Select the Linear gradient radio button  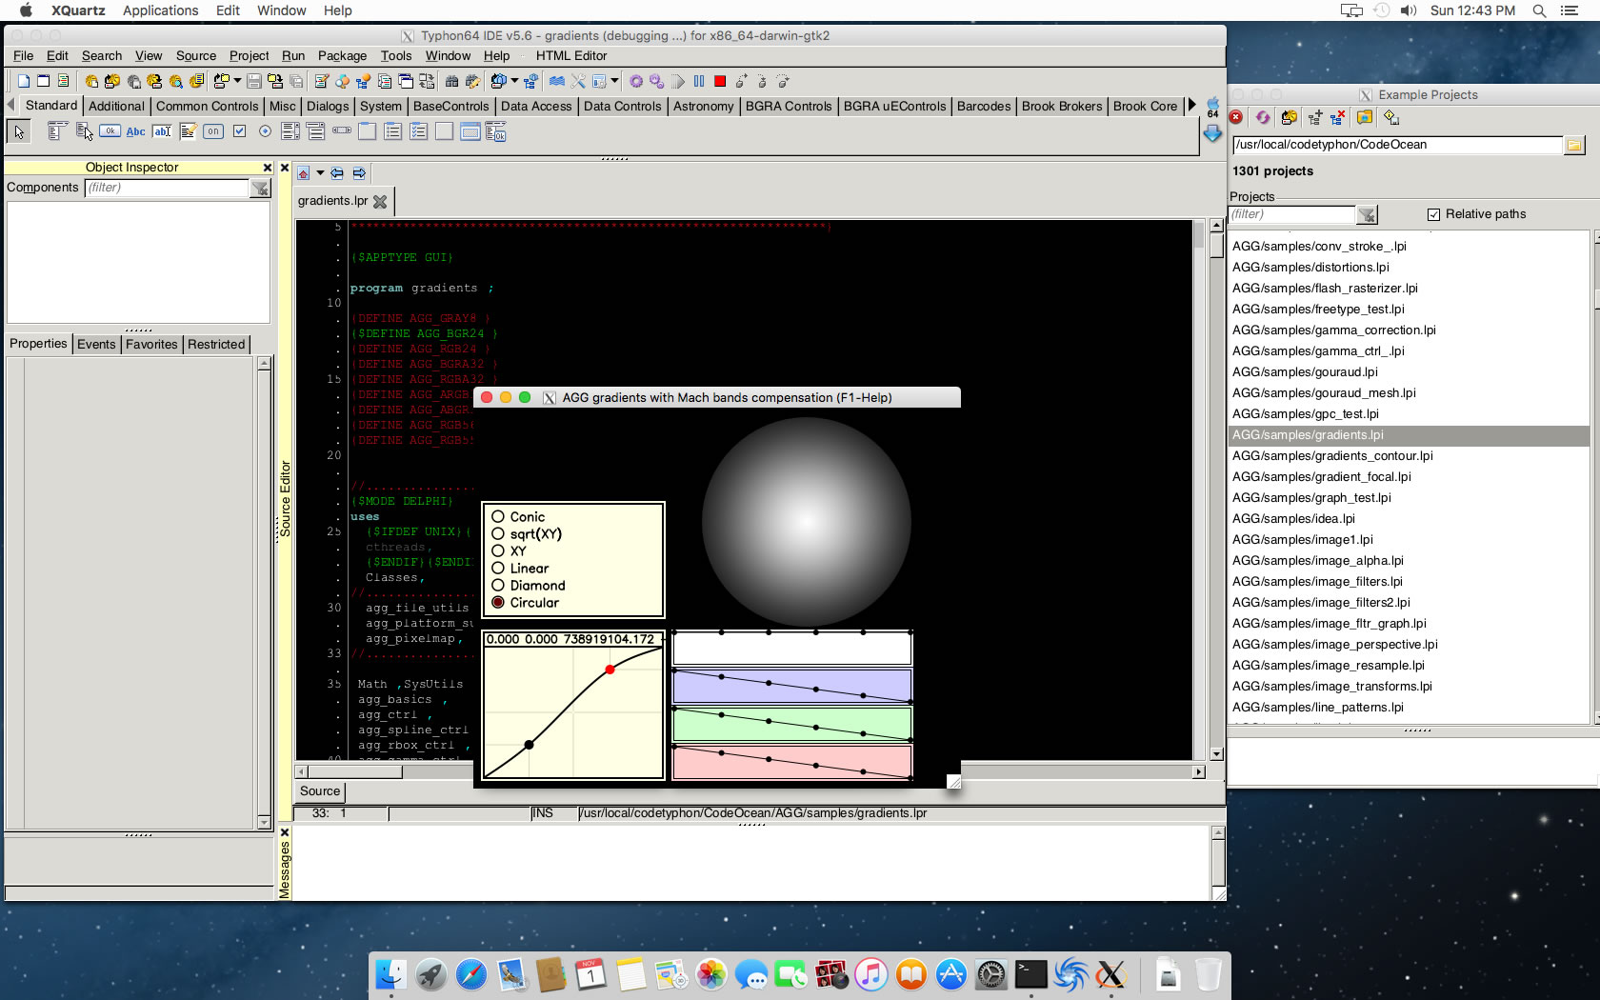coord(498,568)
